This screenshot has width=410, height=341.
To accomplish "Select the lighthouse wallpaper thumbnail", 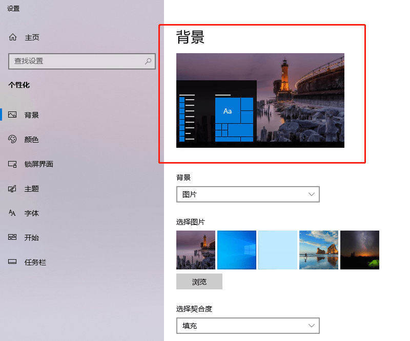I will pos(196,249).
